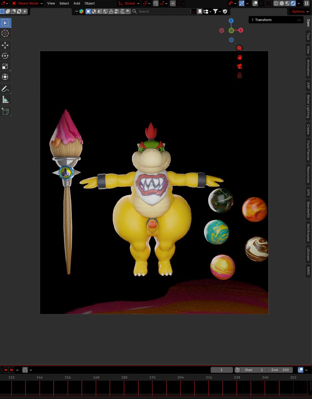Click the End frame field showing 250

click(280, 370)
